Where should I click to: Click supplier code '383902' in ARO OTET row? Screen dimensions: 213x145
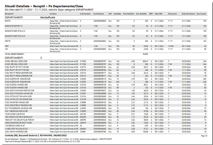tap(83, 129)
